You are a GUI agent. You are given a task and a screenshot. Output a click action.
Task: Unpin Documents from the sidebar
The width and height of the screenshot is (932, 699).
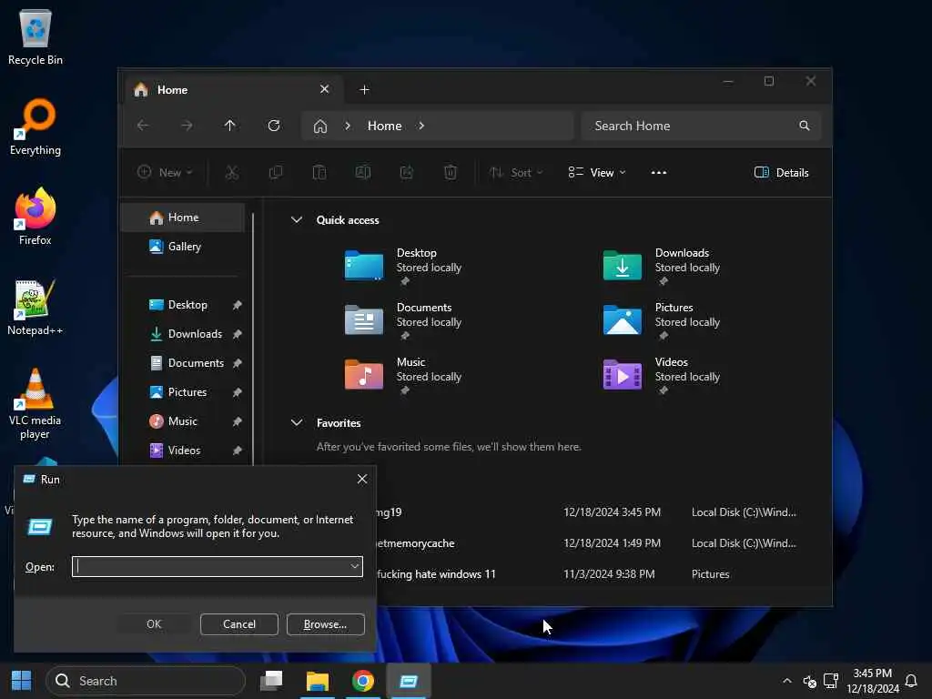tap(238, 363)
